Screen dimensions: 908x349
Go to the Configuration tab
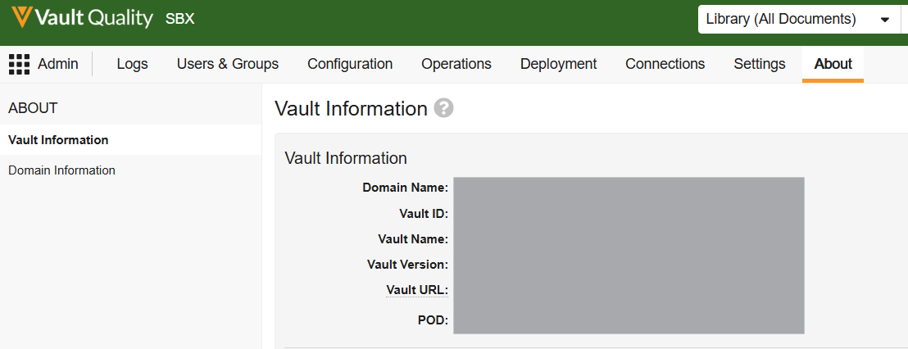350,64
